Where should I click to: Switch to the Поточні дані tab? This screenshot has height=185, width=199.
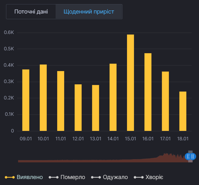(31, 12)
